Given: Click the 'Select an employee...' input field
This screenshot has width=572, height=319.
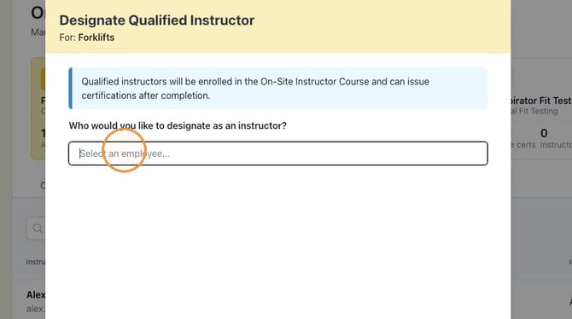Looking at the screenshot, I should [278, 154].
